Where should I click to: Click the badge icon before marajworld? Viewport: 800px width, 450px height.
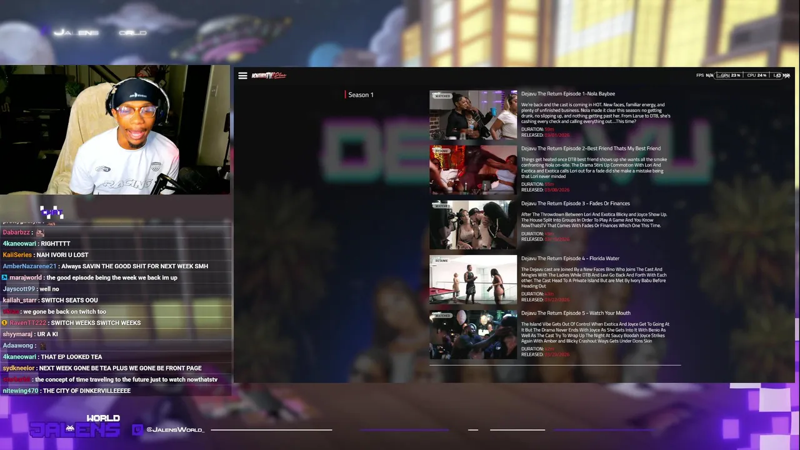point(4,277)
